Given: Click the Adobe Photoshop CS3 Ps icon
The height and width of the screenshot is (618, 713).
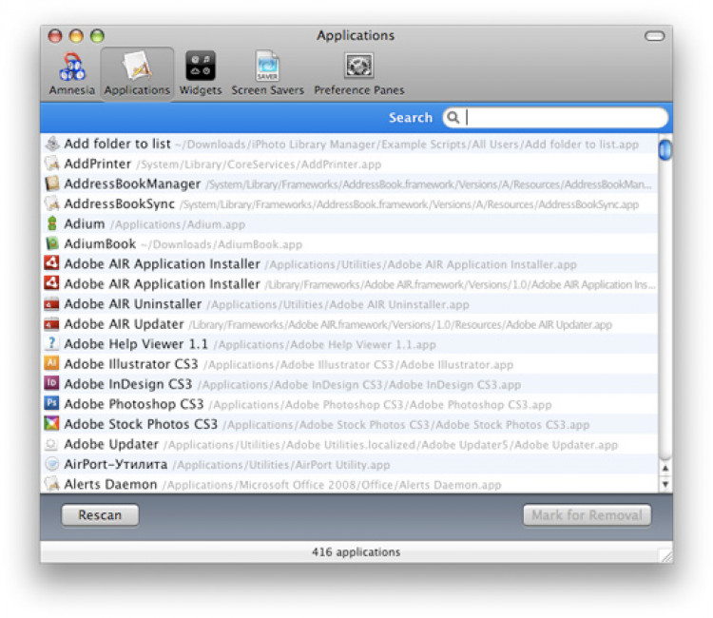Looking at the screenshot, I should (52, 403).
